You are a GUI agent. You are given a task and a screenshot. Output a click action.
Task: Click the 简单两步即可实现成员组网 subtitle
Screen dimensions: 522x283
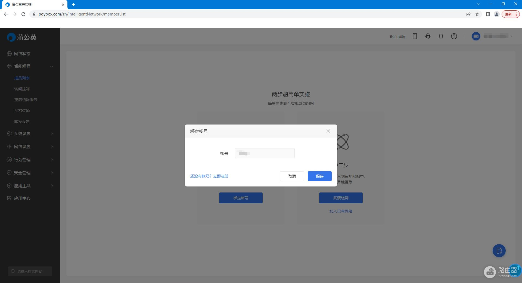[x=291, y=103]
